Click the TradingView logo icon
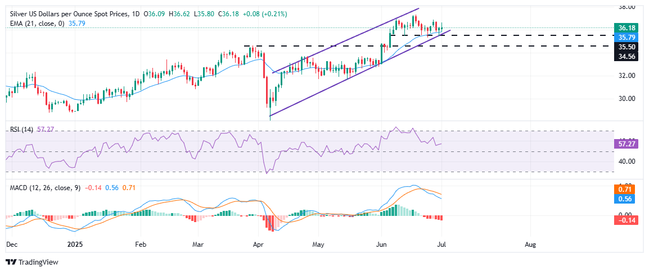The width and height of the screenshot is (649, 272). [10, 262]
